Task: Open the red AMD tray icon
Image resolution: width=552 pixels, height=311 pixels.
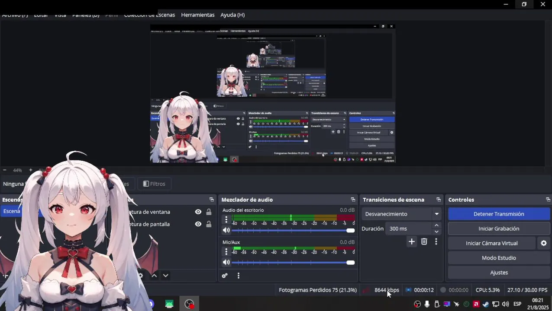Action: tap(476, 304)
